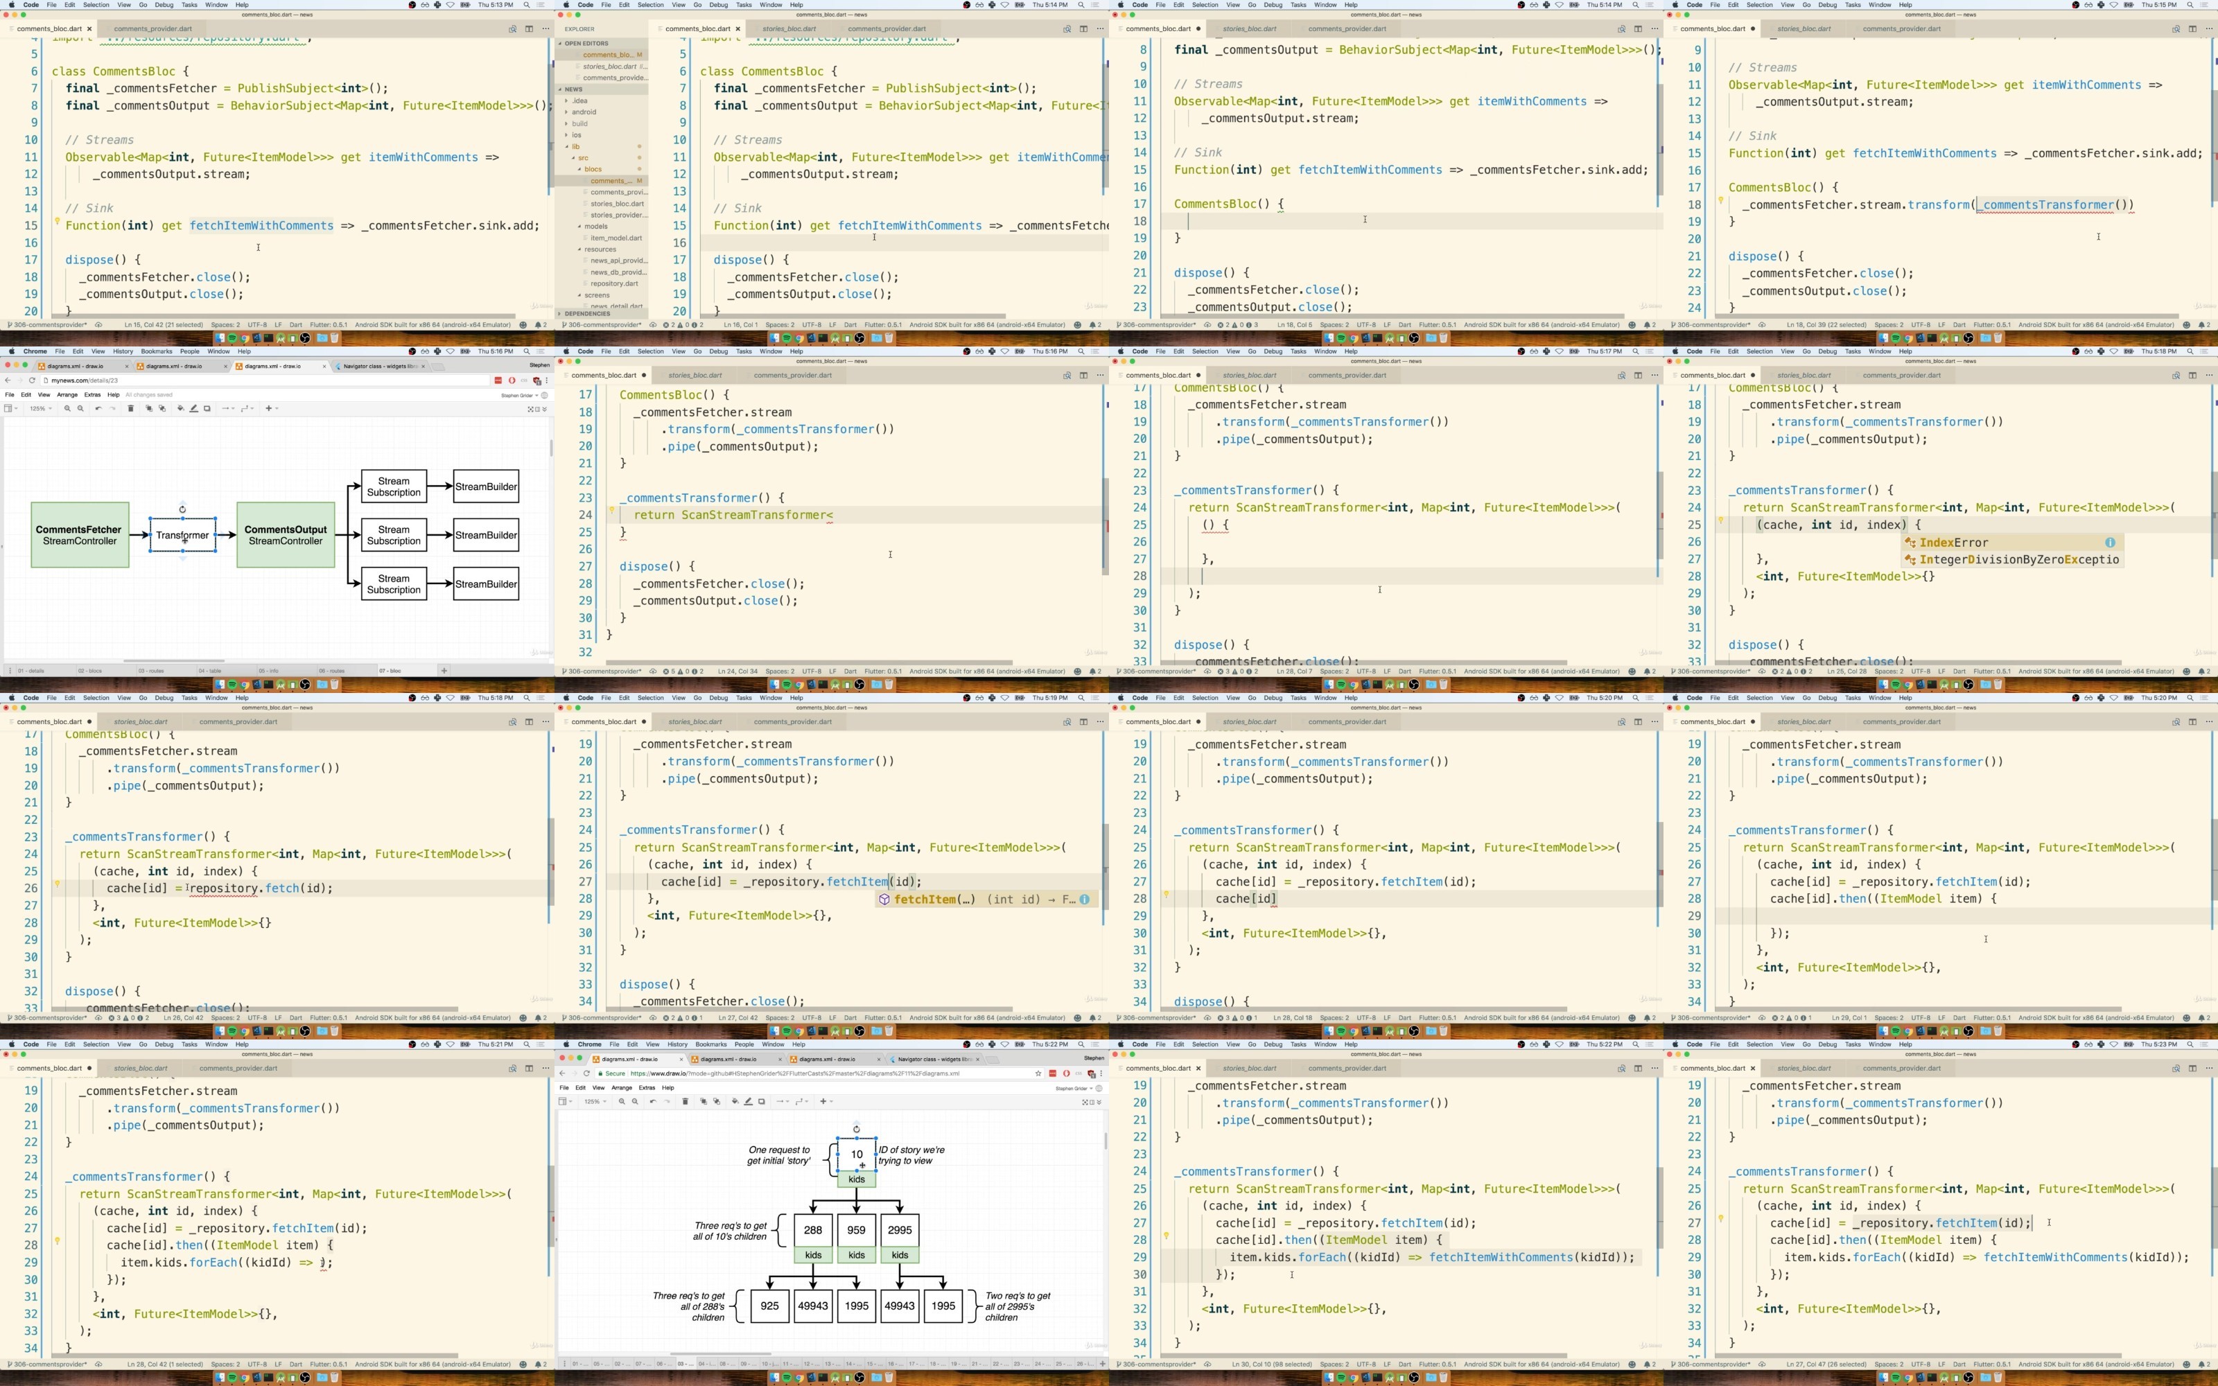
Task: Reload page with mynews.com/details/23 address
Action: click(32, 380)
